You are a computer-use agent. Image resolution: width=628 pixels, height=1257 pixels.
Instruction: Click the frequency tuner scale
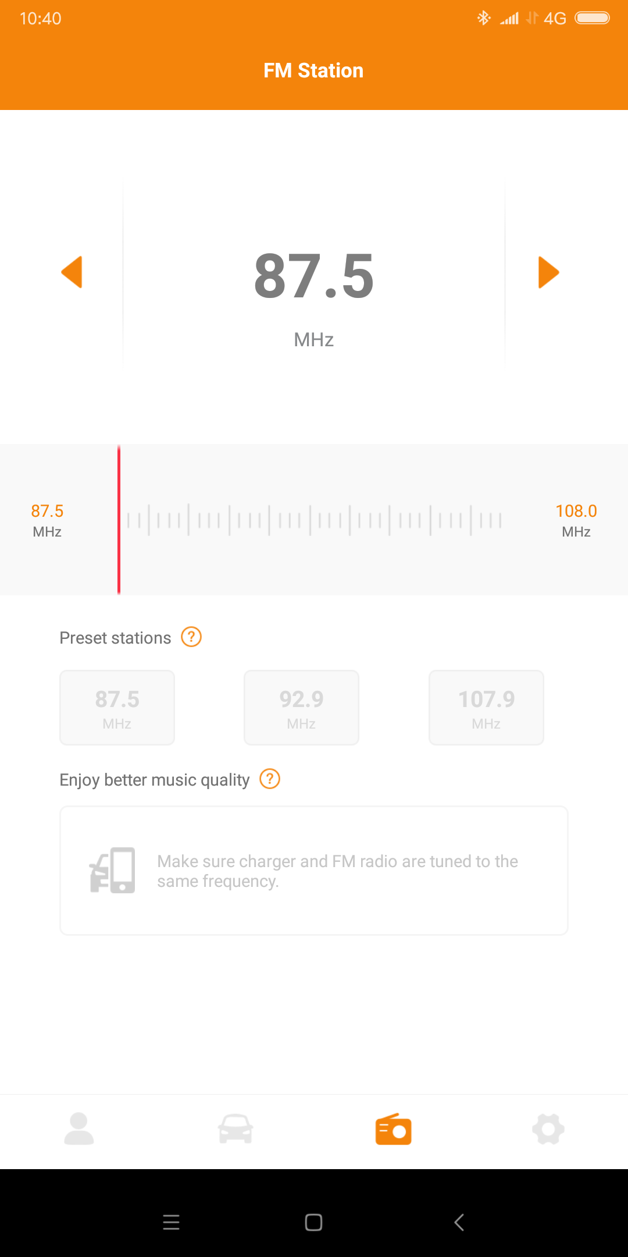314,520
